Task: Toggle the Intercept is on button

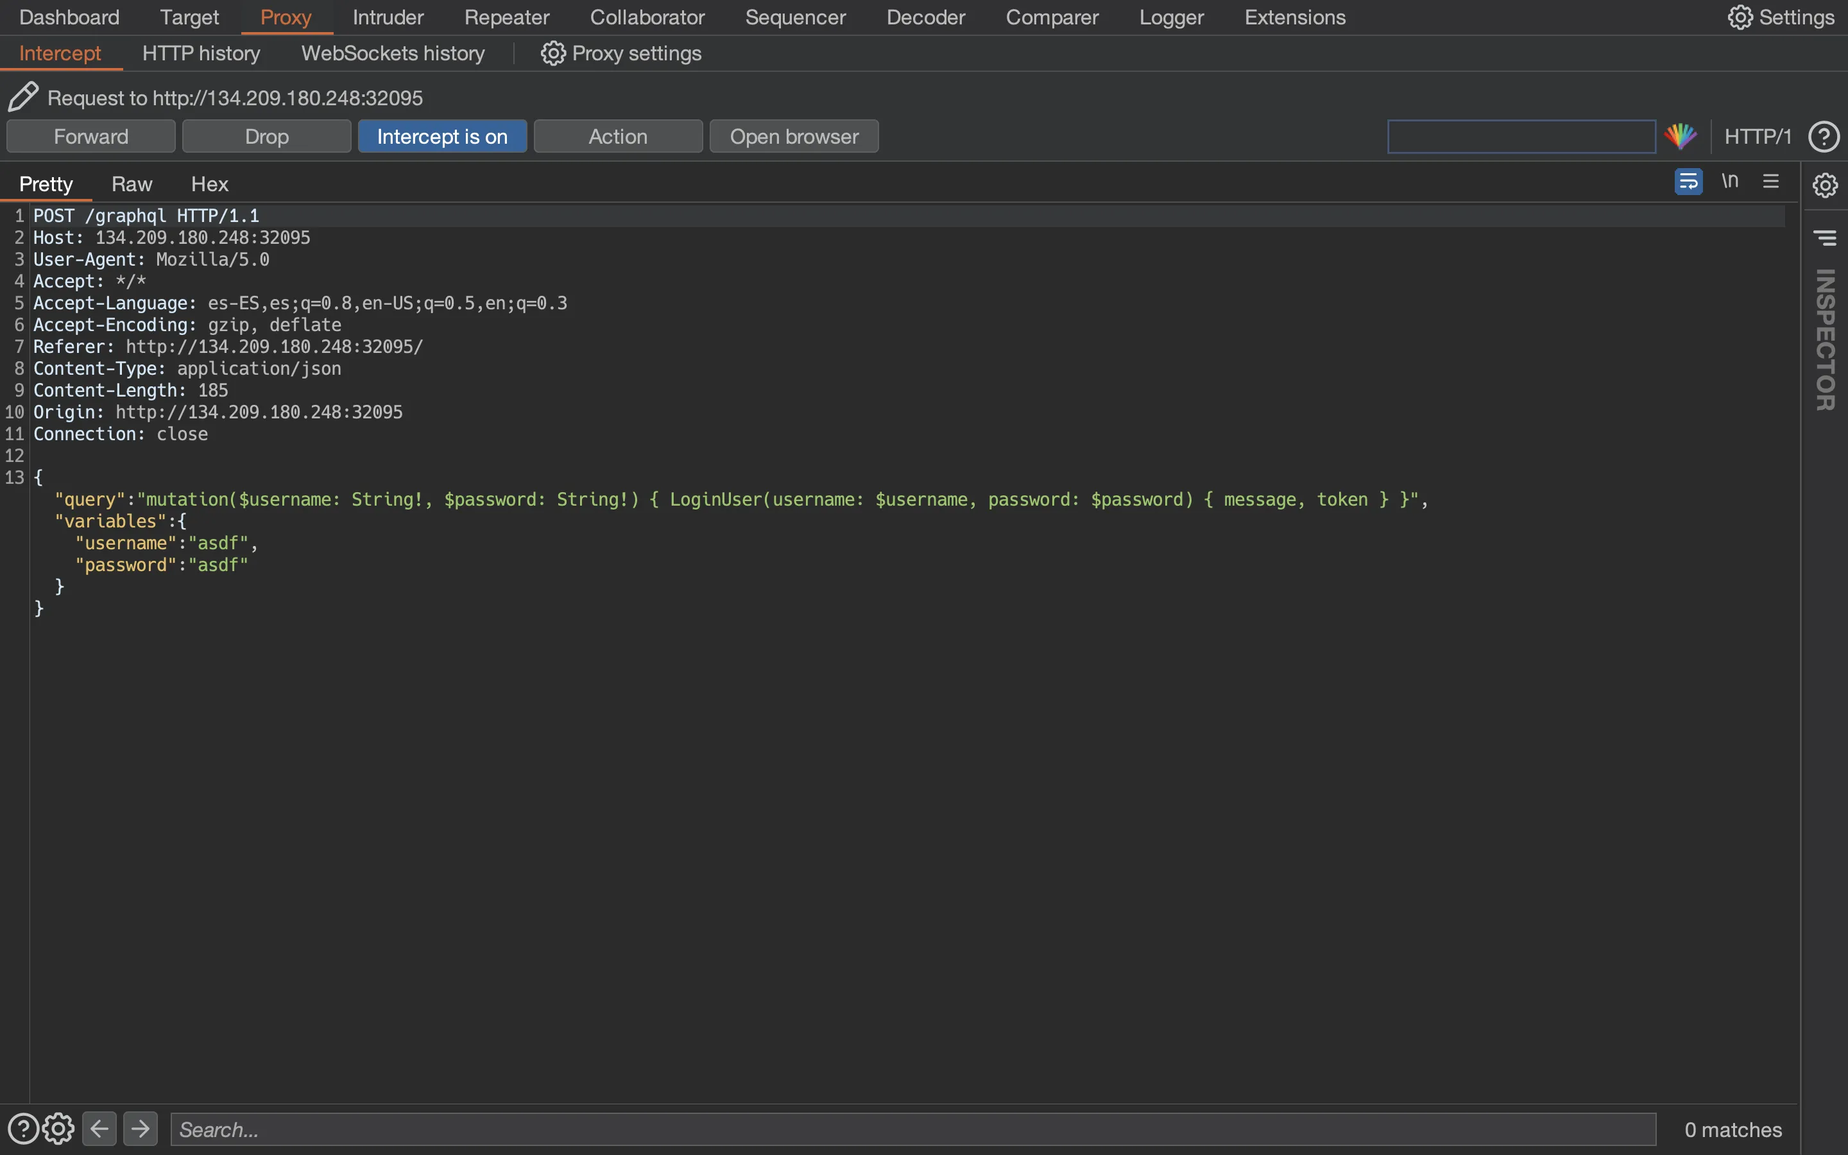Action: 442,136
